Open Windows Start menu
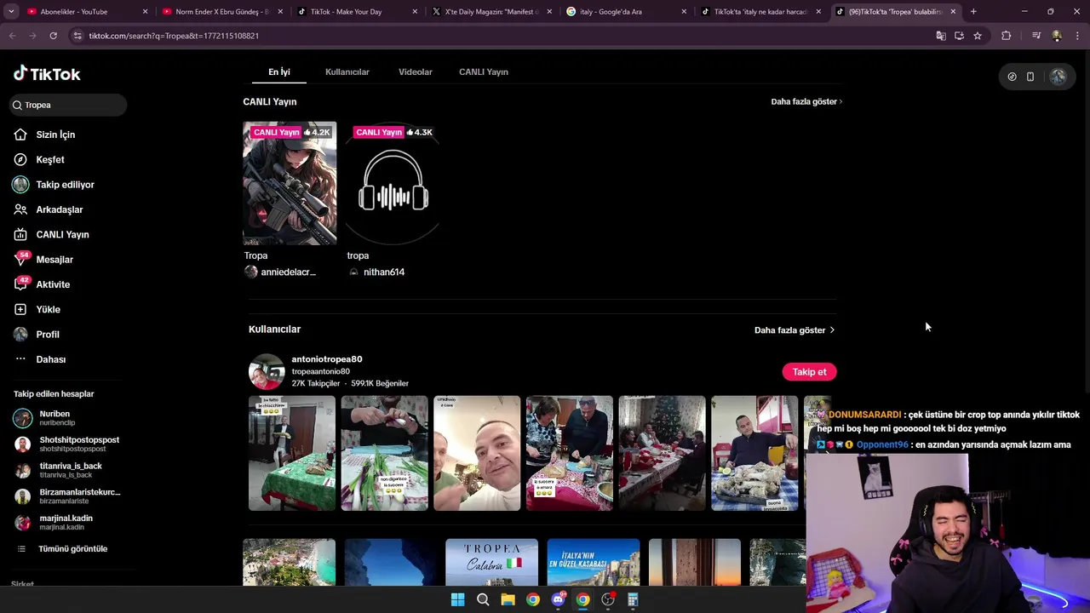Viewport: 1090px width, 613px height. [x=457, y=600]
